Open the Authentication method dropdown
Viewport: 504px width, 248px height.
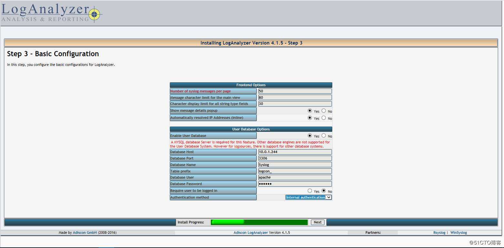click(308, 197)
